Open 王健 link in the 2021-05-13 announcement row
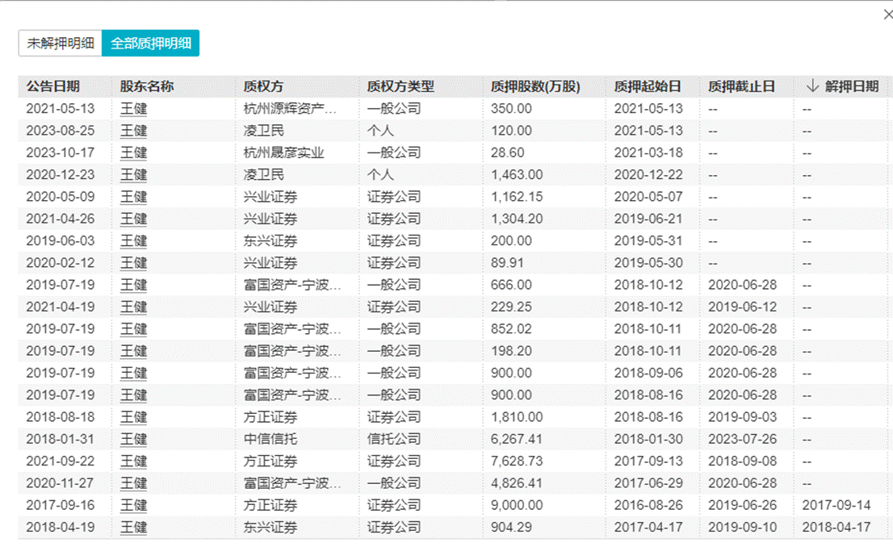This screenshot has width=893, height=547. [x=133, y=108]
